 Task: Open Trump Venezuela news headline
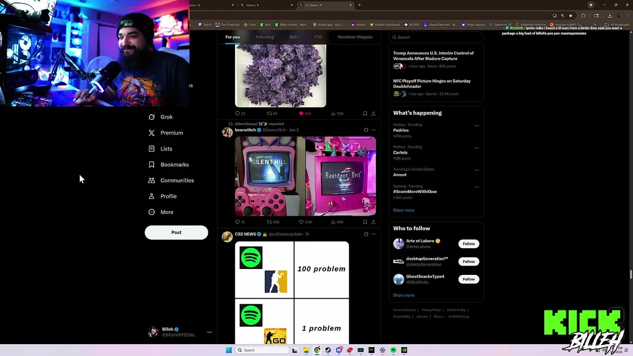(433, 56)
